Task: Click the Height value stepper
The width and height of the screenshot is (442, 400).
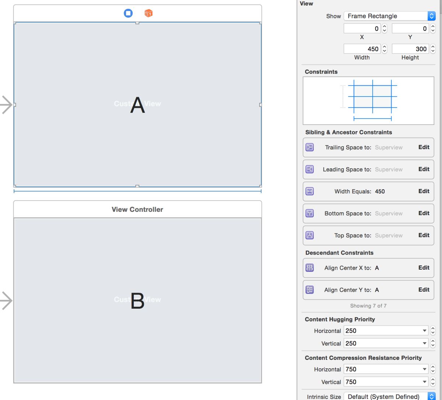Action: [x=433, y=49]
